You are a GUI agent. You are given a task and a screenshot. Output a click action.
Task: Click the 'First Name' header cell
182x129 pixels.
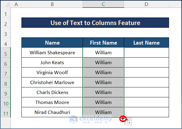103,43
